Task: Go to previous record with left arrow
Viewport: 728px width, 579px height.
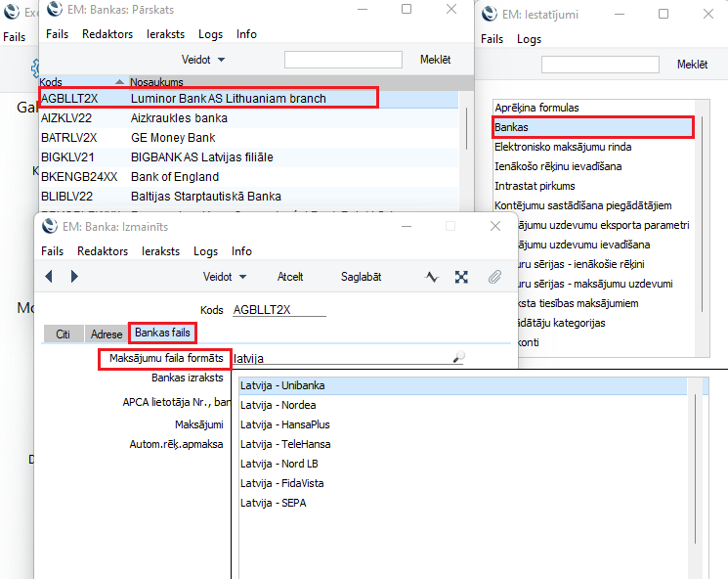Action: (49, 277)
